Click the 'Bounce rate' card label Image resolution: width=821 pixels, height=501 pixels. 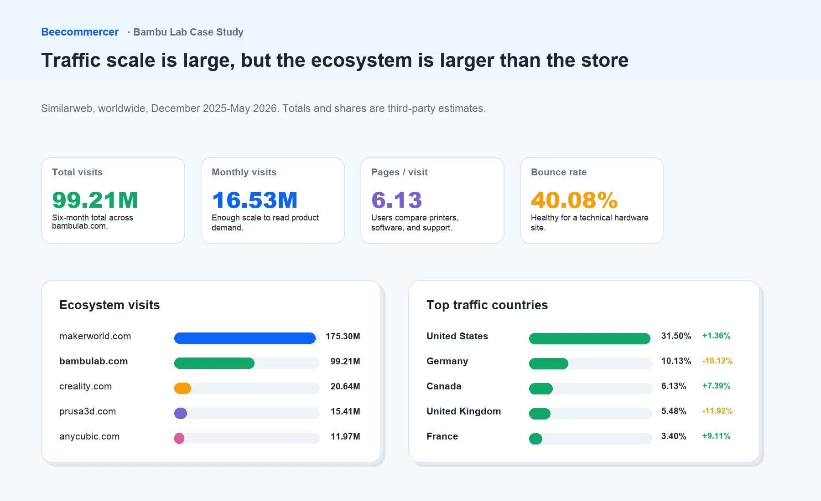pyautogui.click(x=559, y=172)
